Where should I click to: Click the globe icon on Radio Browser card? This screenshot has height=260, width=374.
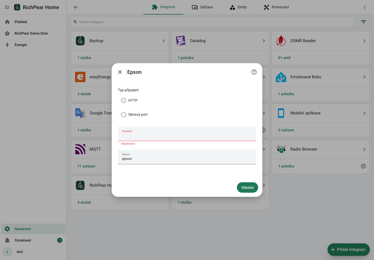tap(363, 166)
